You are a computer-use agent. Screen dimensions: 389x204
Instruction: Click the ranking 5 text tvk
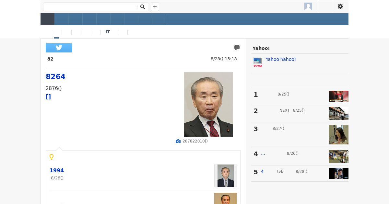280,172
